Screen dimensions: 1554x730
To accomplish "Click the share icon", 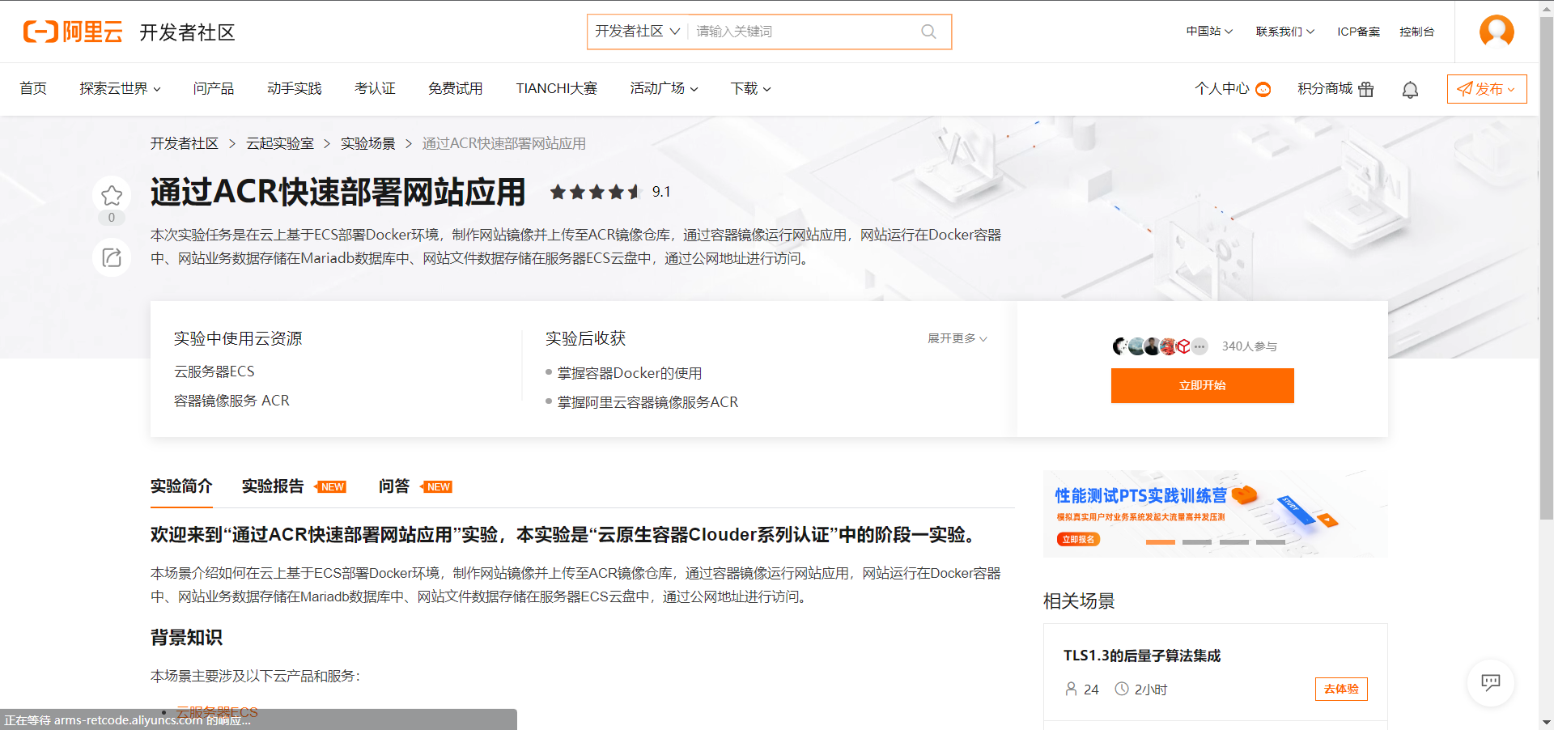I will pos(112,257).
